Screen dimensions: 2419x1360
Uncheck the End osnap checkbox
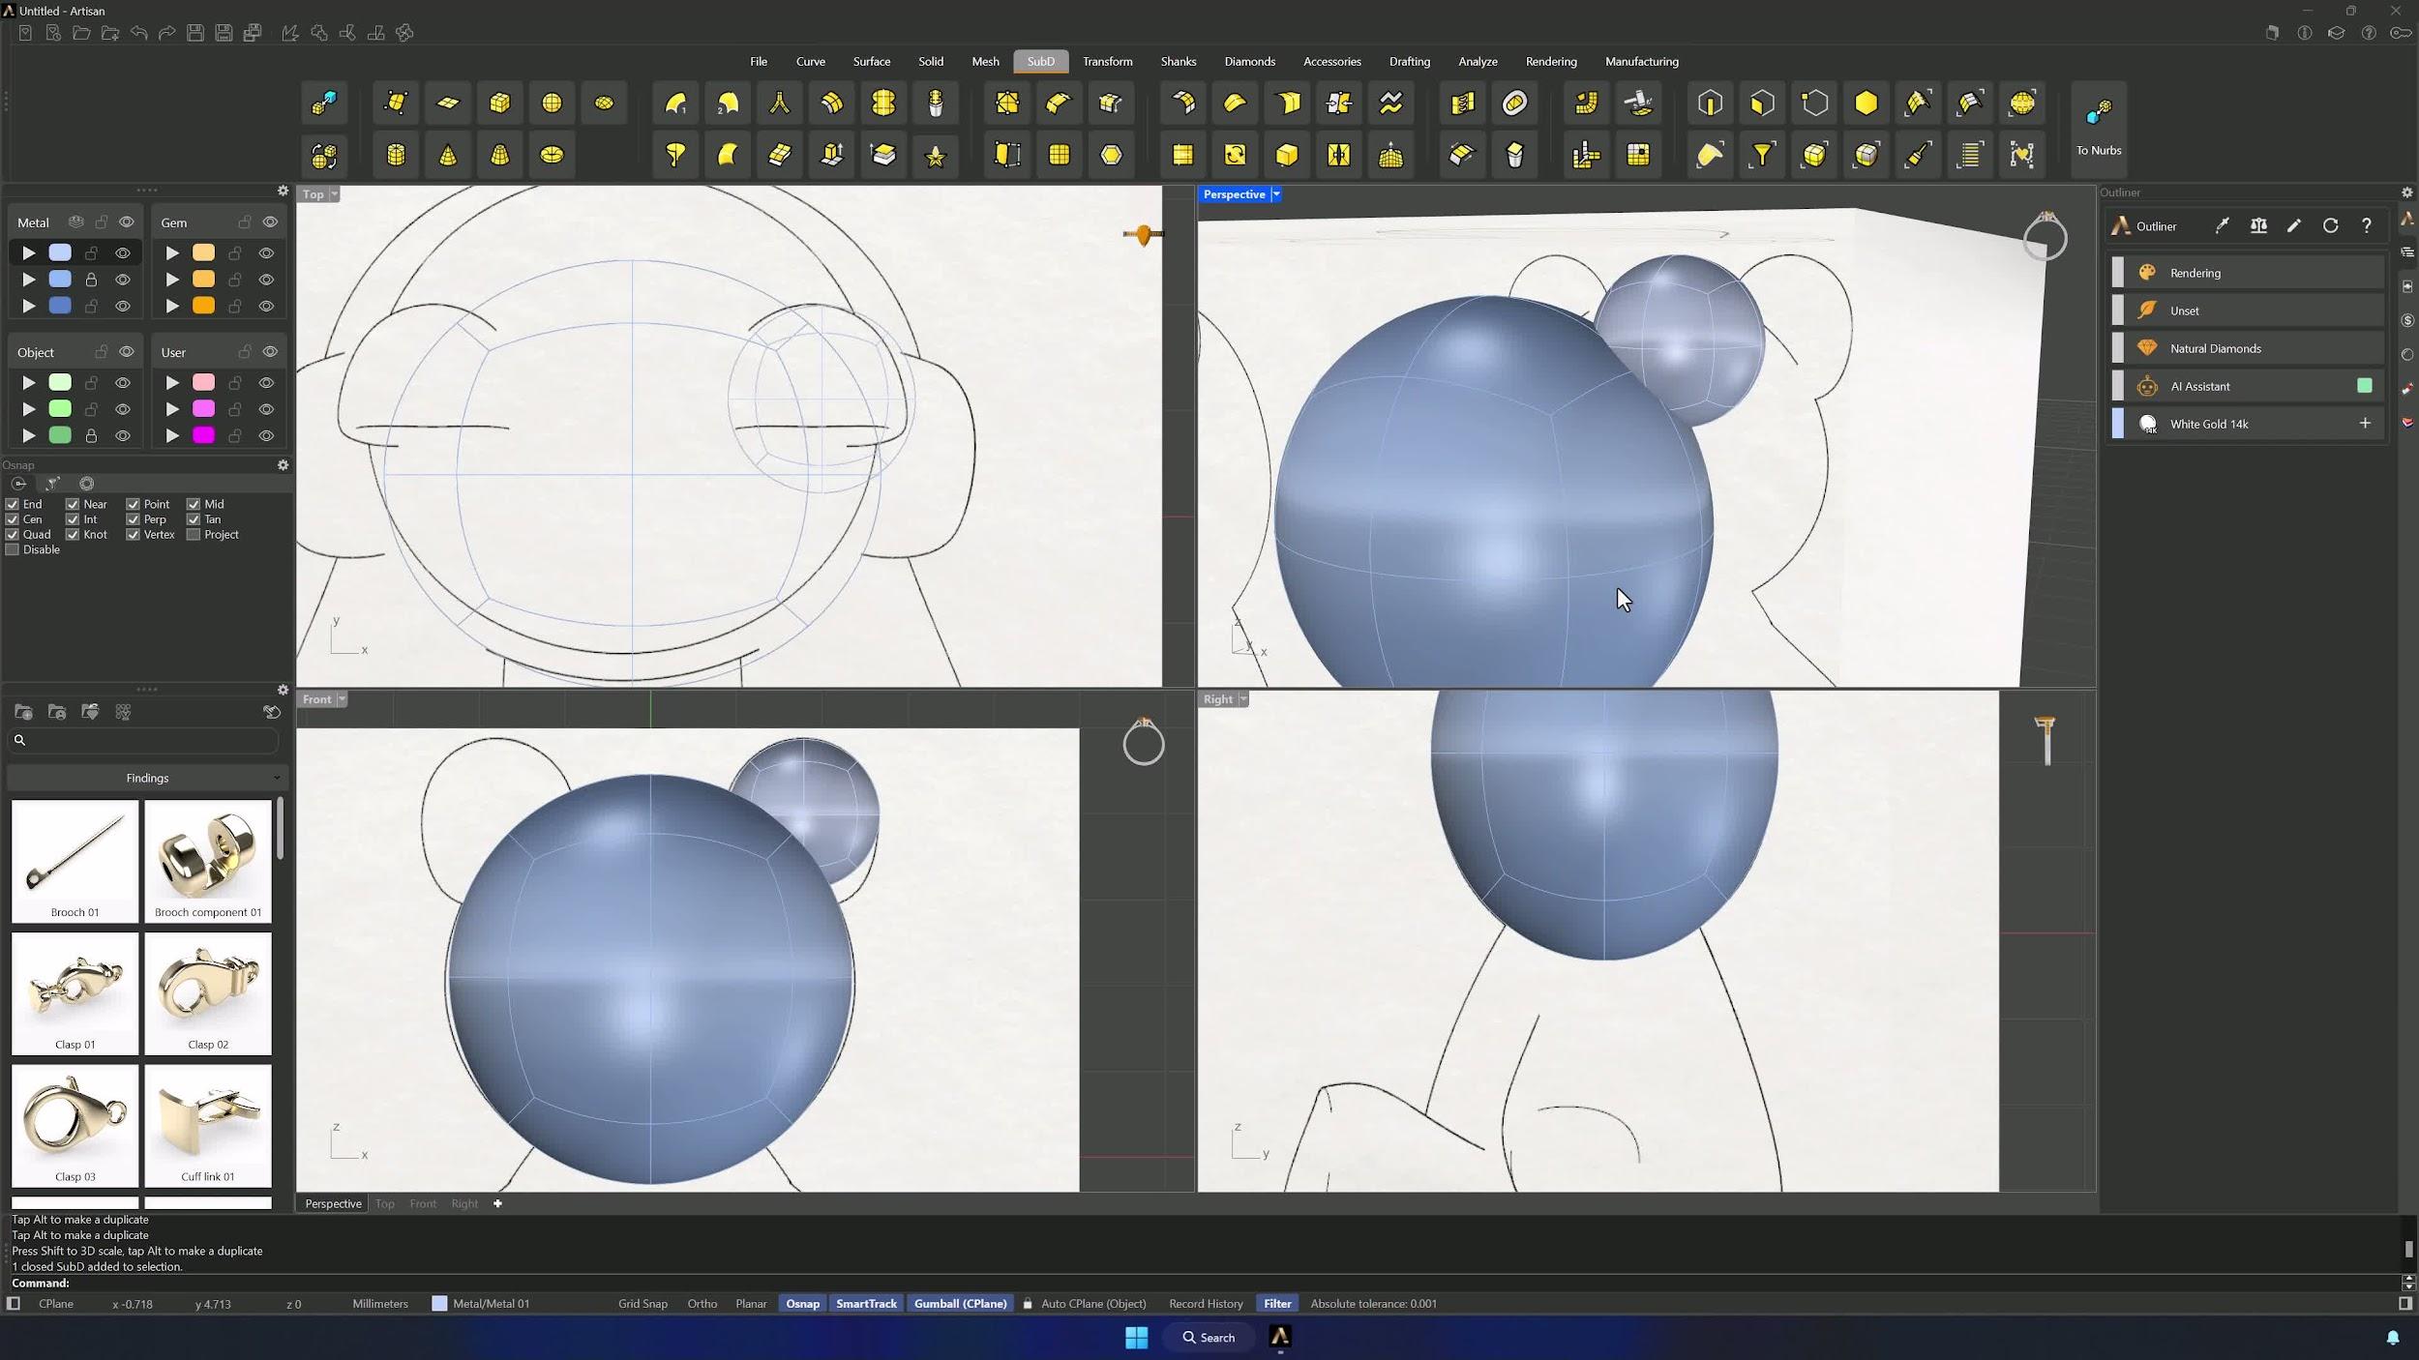coord(13,504)
